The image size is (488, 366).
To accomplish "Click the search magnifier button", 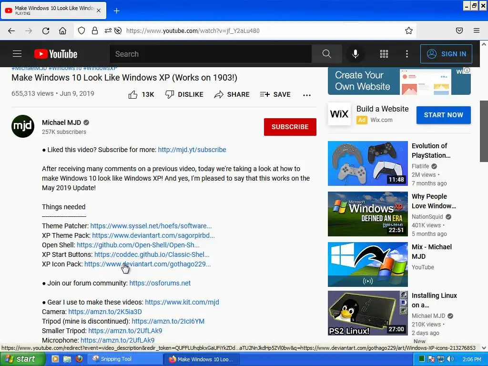I will [x=327, y=54].
